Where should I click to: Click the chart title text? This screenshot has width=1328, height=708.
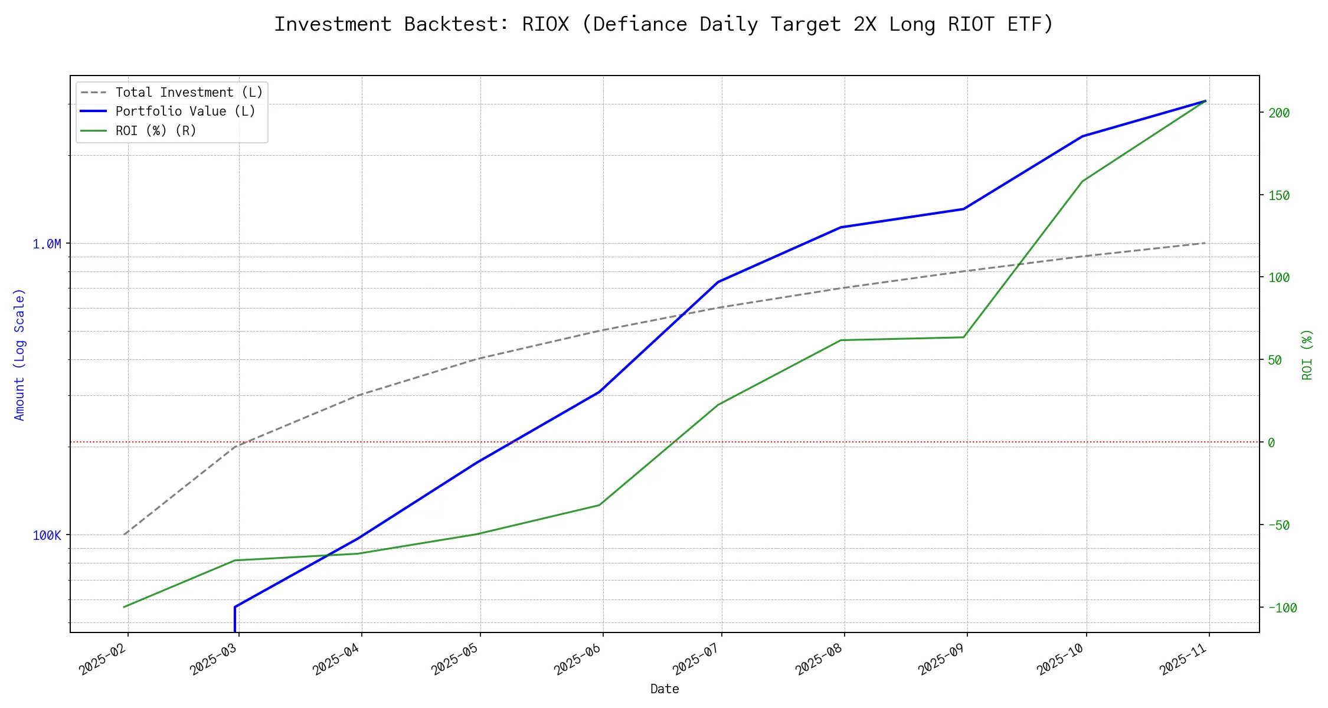click(663, 24)
